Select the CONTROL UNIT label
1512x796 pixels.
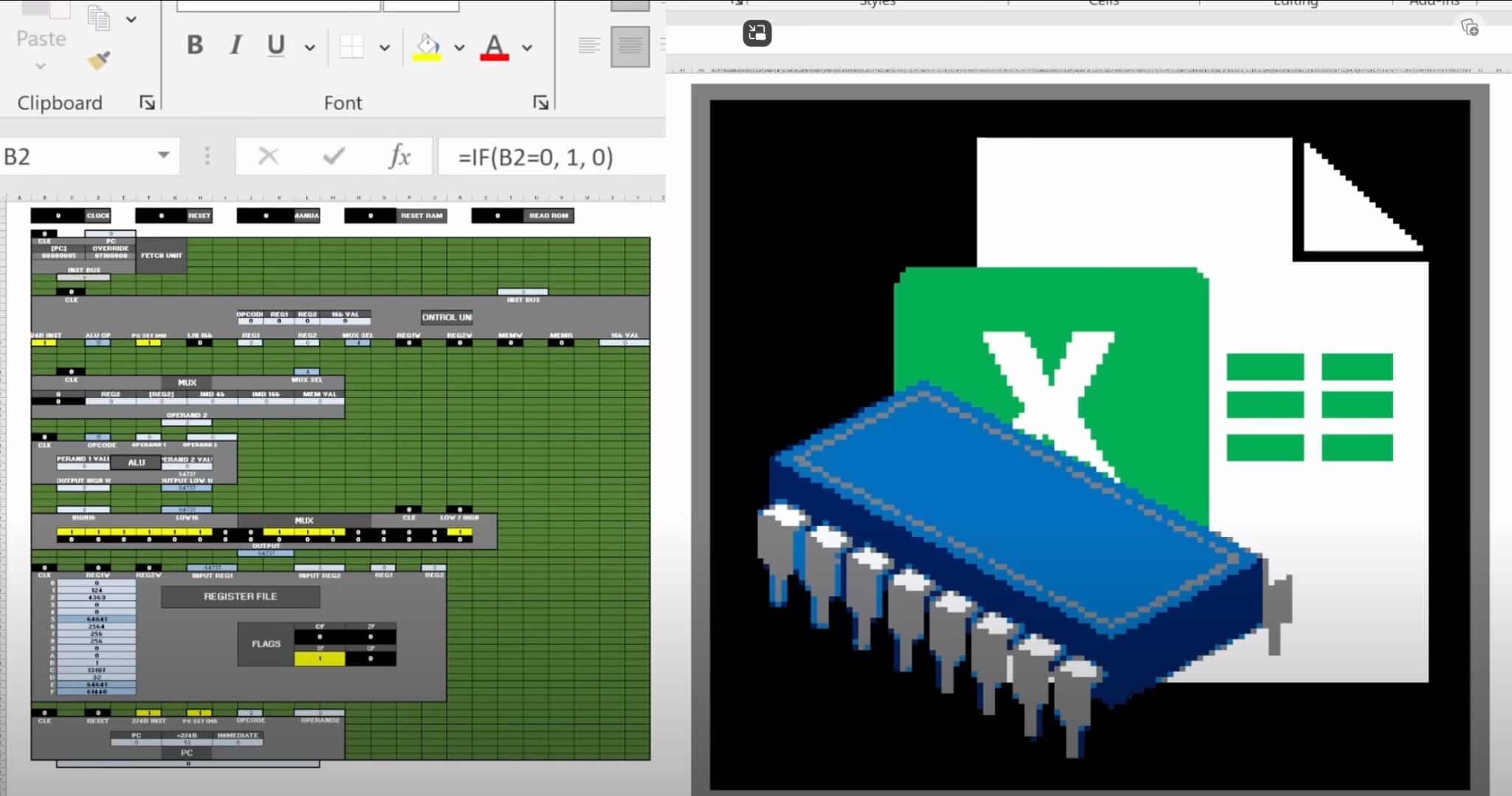click(x=447, y=317)
